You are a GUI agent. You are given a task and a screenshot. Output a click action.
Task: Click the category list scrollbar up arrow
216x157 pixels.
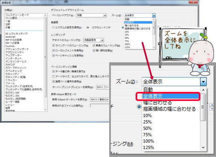(x=46, y=15)
